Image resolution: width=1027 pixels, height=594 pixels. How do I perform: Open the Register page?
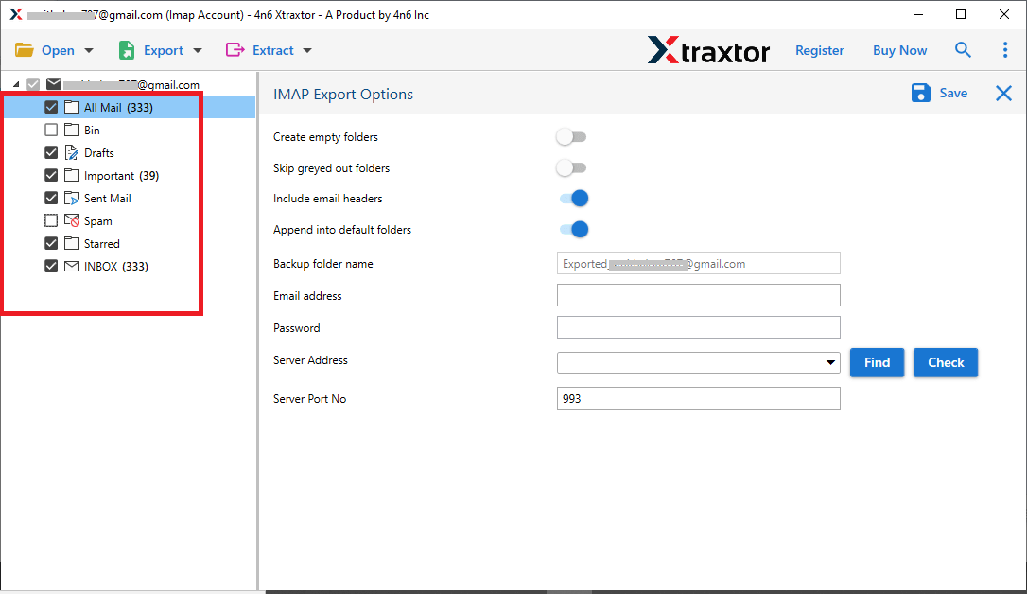click(x=819, y=49)
